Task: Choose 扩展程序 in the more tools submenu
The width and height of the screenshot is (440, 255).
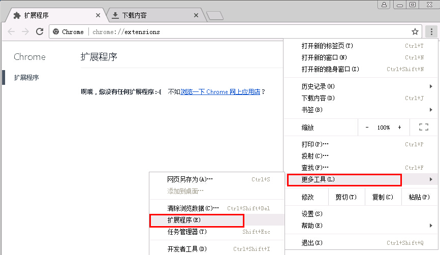Action: click(x=217, y=220)
